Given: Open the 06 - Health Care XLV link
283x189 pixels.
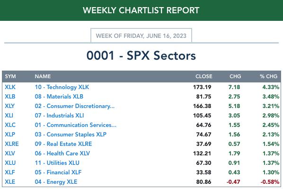Looking at the screenshot, I should pyautogui.click(x=62, y=153).
